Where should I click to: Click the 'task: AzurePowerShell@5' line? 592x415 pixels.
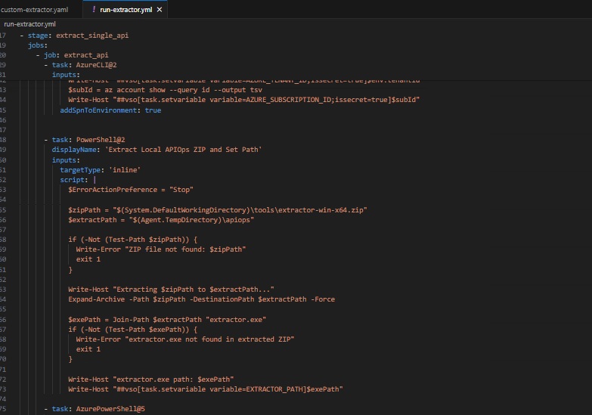tap(95, 409)
